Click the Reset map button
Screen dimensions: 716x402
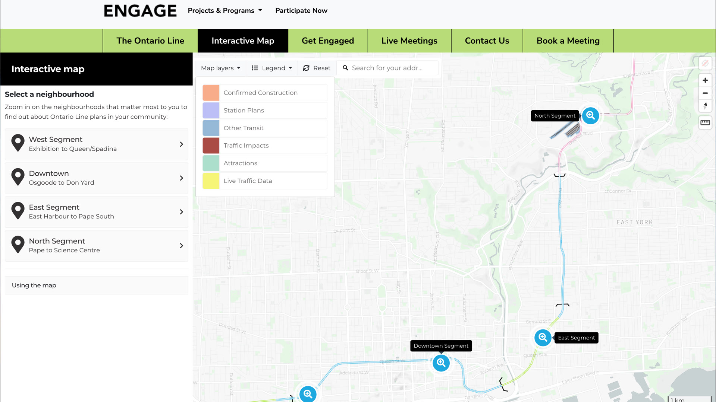click(x=317, y=68)
